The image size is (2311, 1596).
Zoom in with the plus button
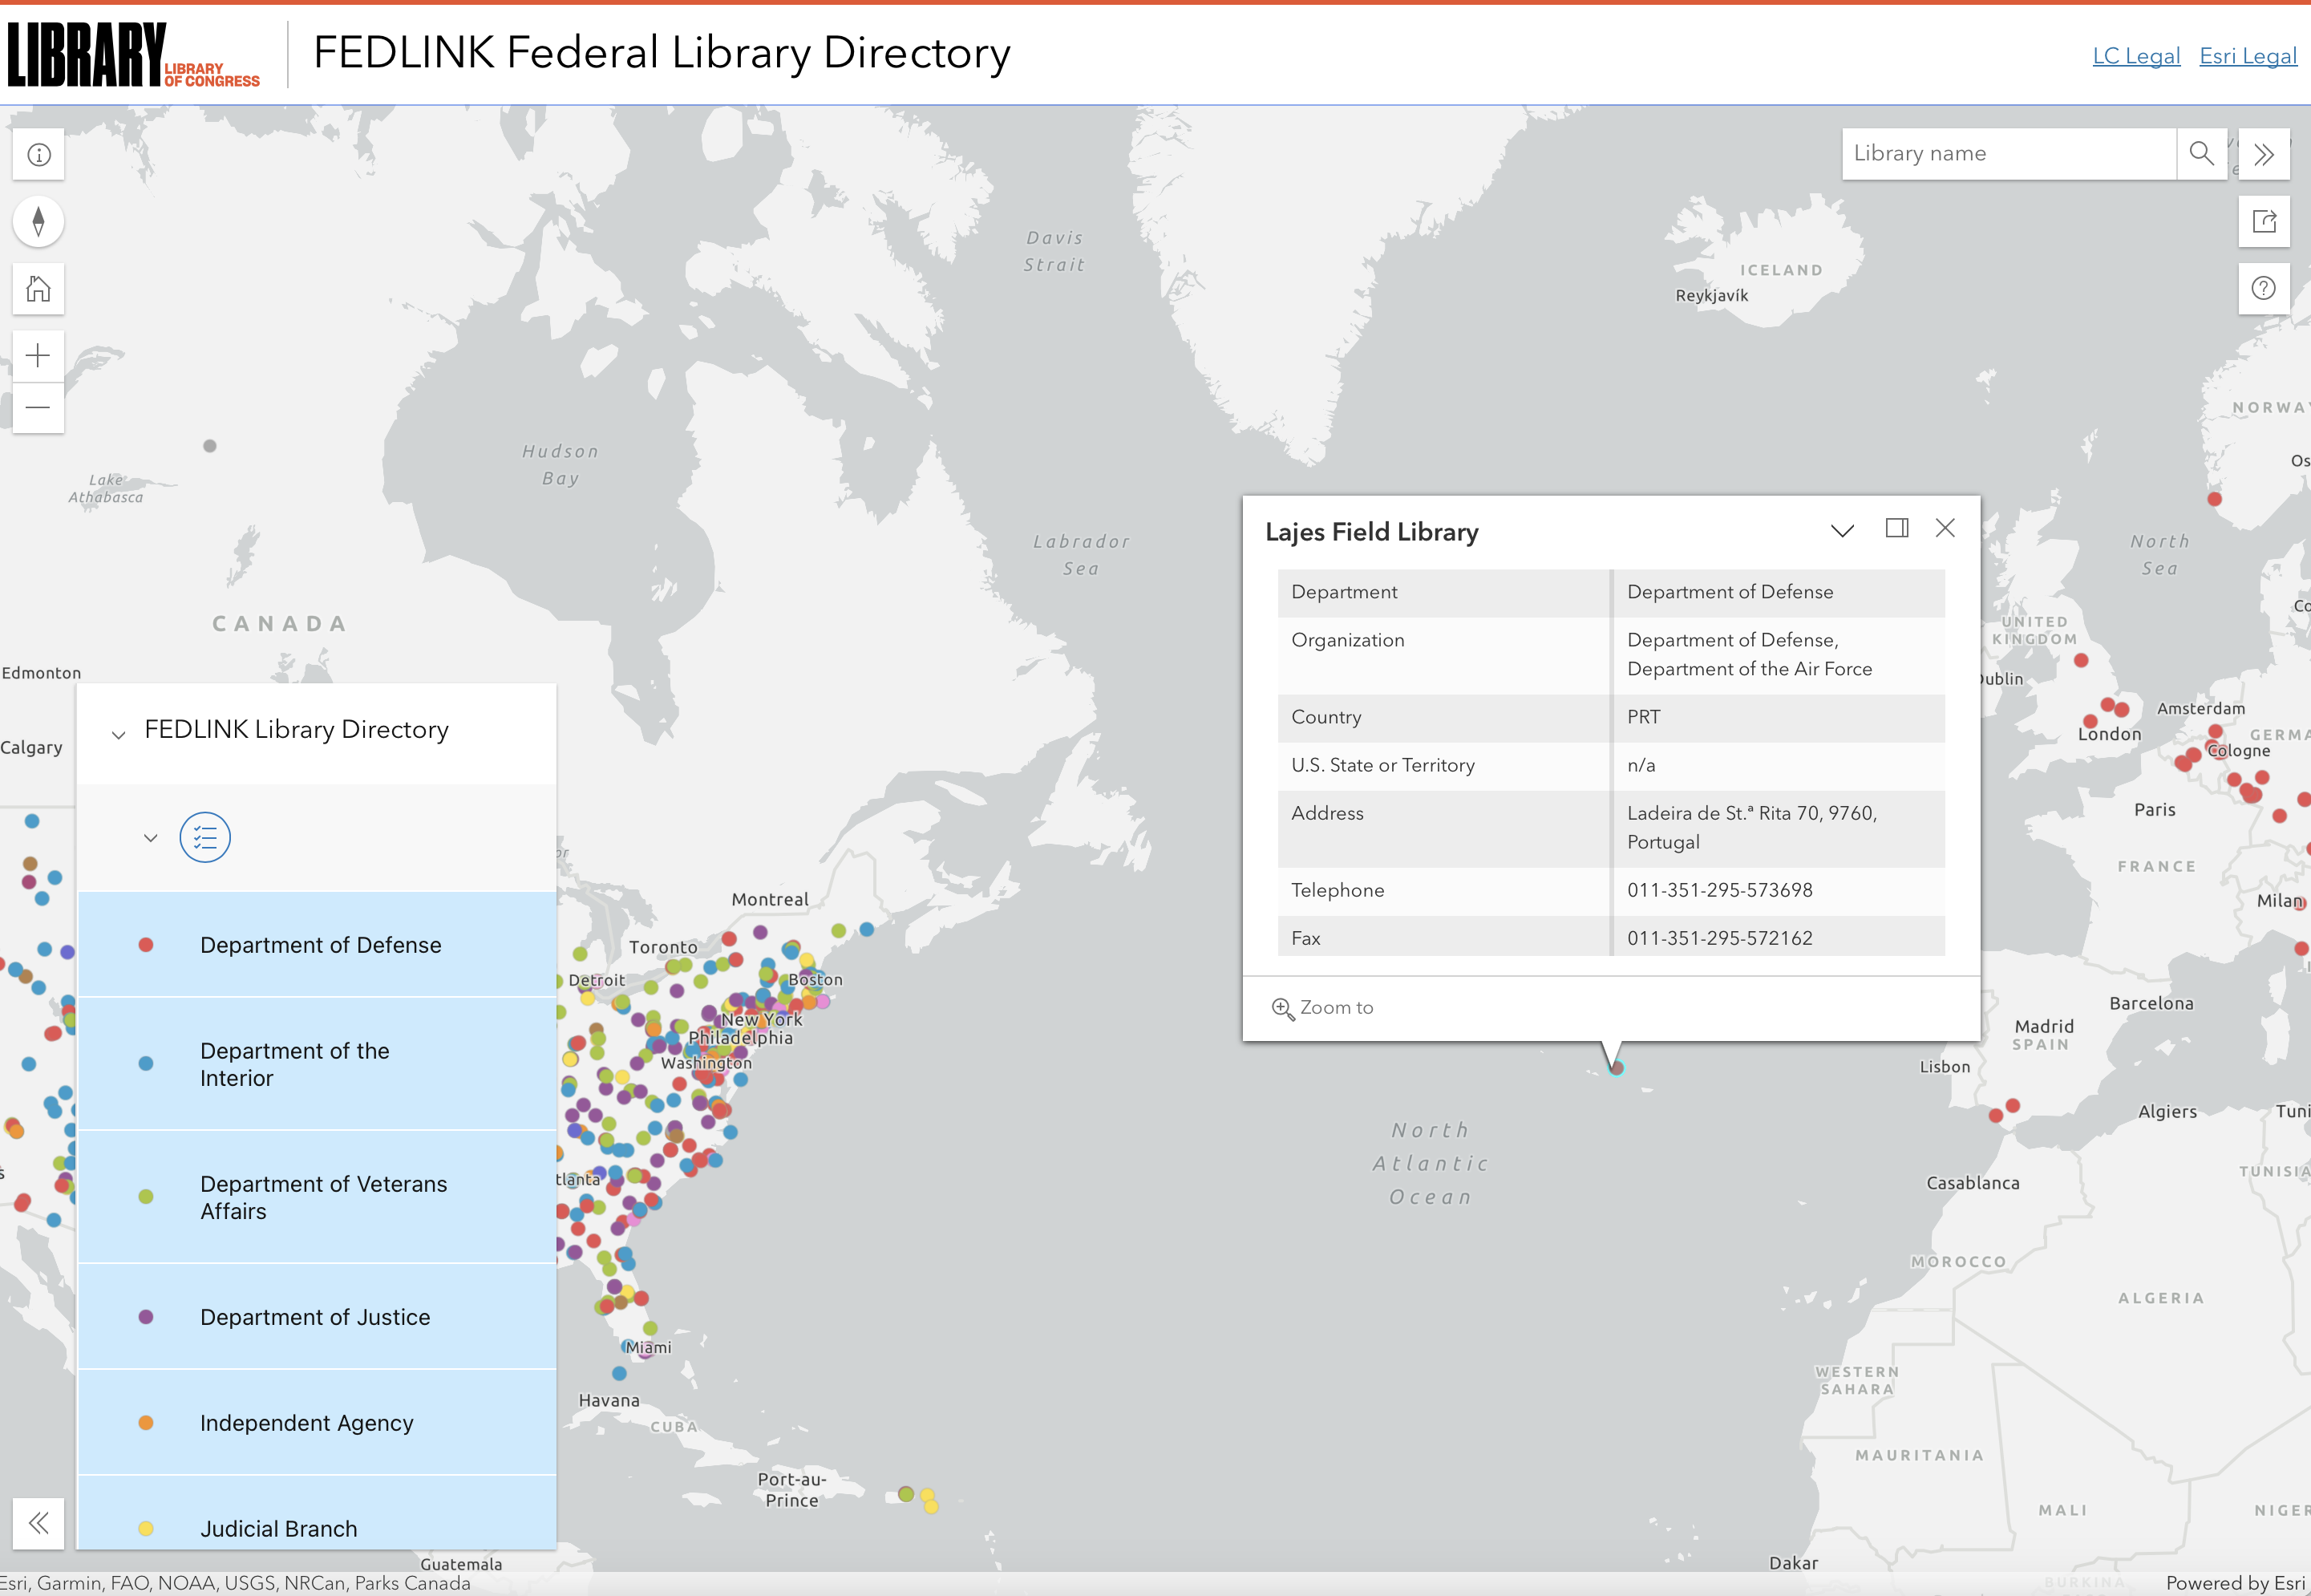click(39, 356)
